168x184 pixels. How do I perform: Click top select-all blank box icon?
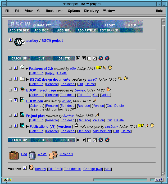point(89,58)
